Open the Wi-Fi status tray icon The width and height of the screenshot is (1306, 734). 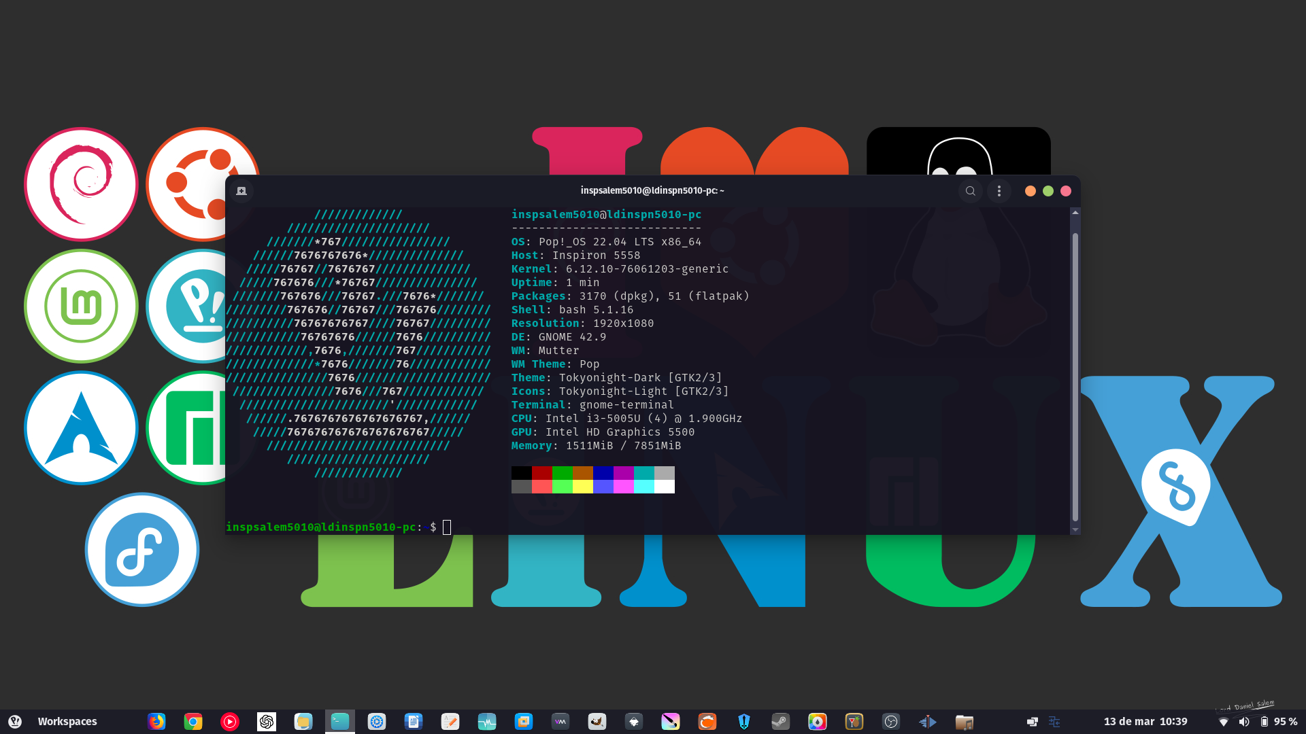tap(1224, 722)
